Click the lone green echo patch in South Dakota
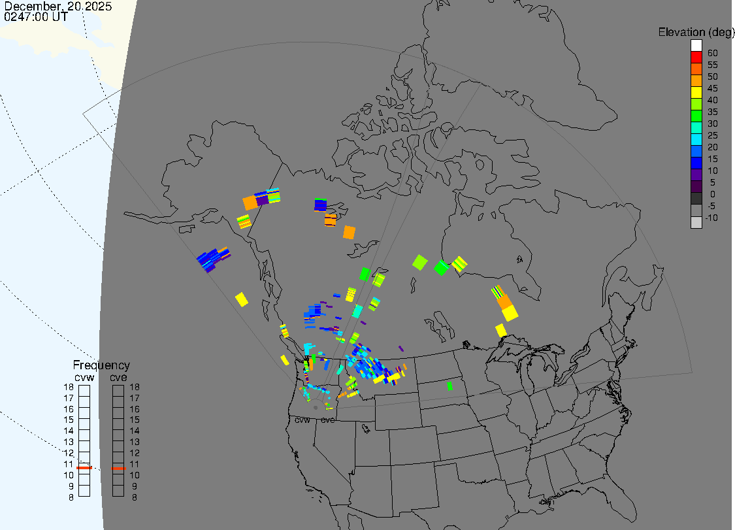The height and width of the screenshot is (530, 735). (x=449, y=386)
